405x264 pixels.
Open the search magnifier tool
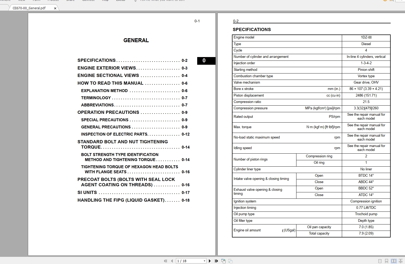tap(392, 1)
